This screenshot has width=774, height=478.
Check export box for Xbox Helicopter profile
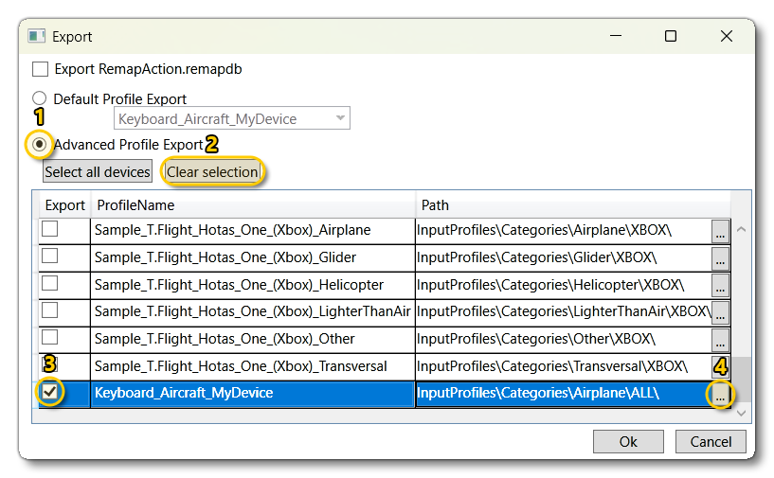pyautogui.click(x=50, y=284)
